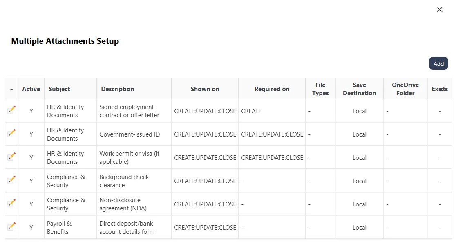Click the Exists column header
This screenshot has height=244, width=456.
pyautogui.click(x=440, y=89)
